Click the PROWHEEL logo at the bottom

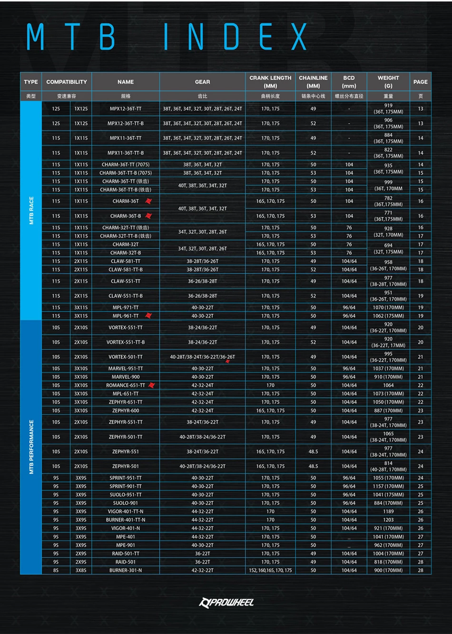pyautogui.click(x=226, y=602)
